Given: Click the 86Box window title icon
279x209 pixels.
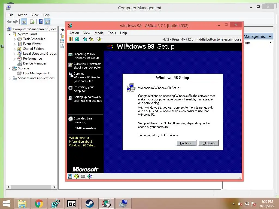Looking at the screenshot, I should coord(70,26).
